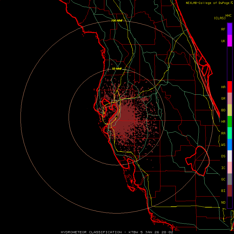Click the NEXLAB-College of DuPage credit text
234x234 pixels.
coord(207,3)
